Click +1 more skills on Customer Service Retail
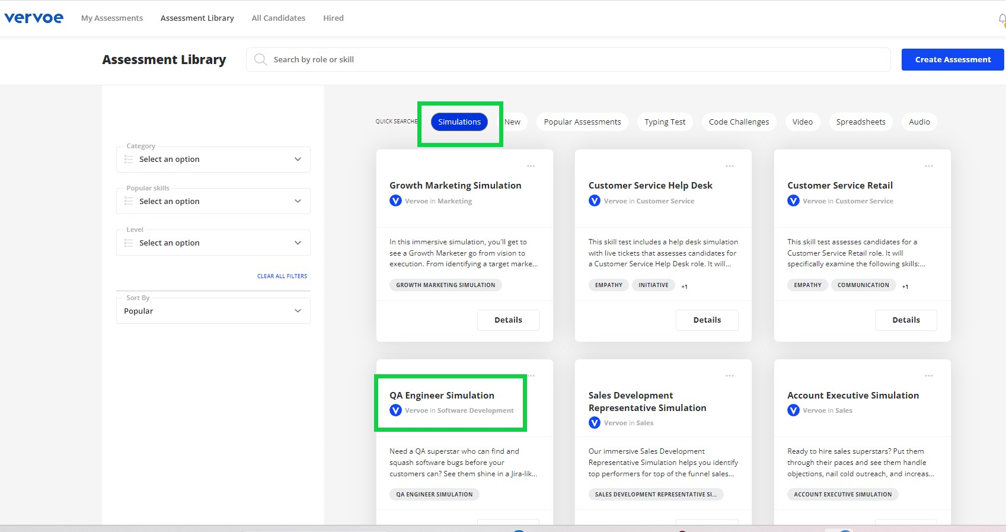Screen dimensions: 1006x532 point(905,286)
